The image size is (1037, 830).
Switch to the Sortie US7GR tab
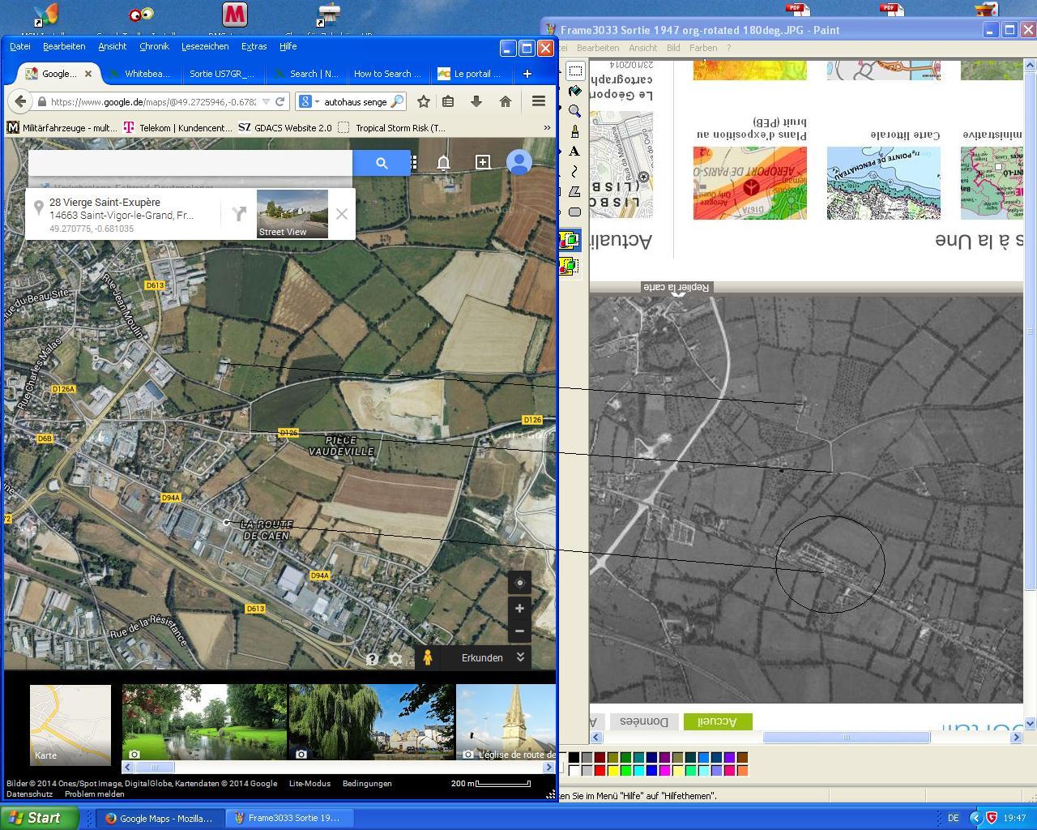point(222,74)
